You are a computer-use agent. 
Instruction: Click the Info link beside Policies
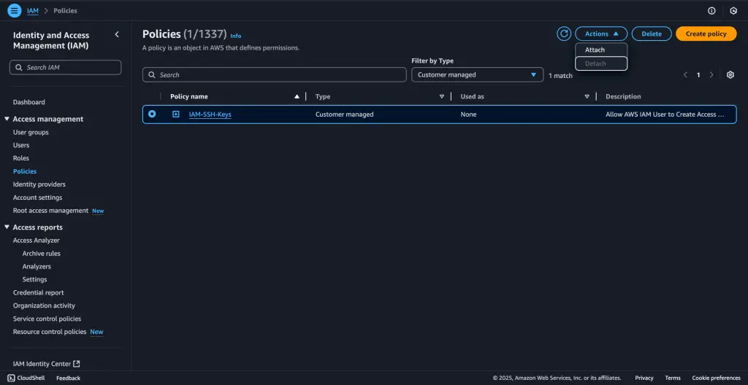point(236,36)
